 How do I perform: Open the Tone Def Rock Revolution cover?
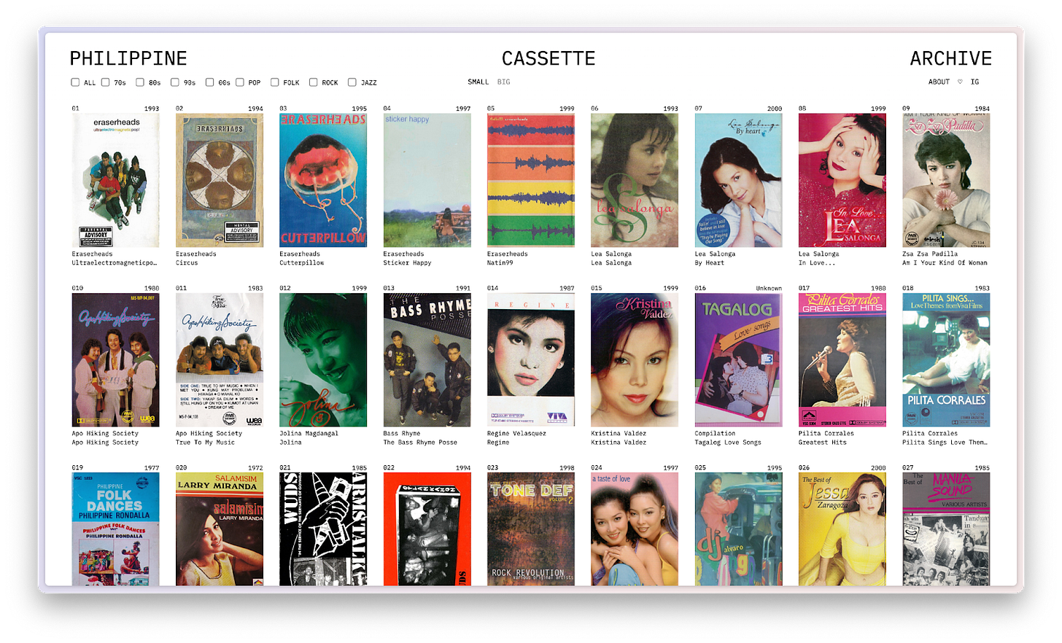[x=531, y=529]
